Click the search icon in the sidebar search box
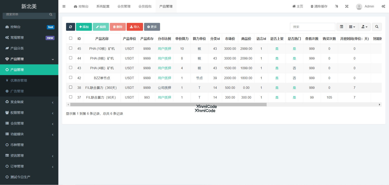 [51, 14]
